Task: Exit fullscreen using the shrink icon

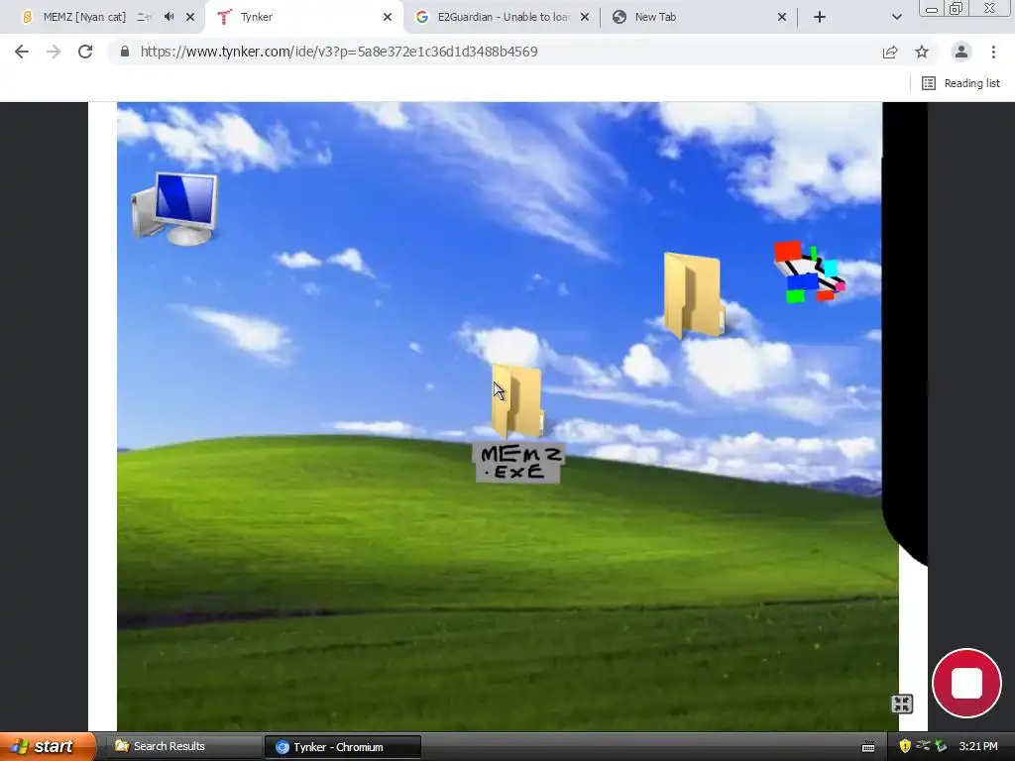Action: tap(902, 704)
